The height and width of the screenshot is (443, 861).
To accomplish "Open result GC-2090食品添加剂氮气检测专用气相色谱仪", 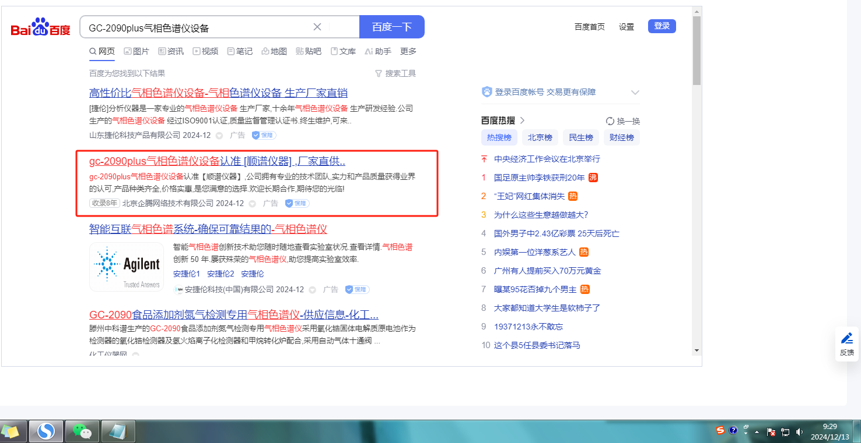I will 234,315.
